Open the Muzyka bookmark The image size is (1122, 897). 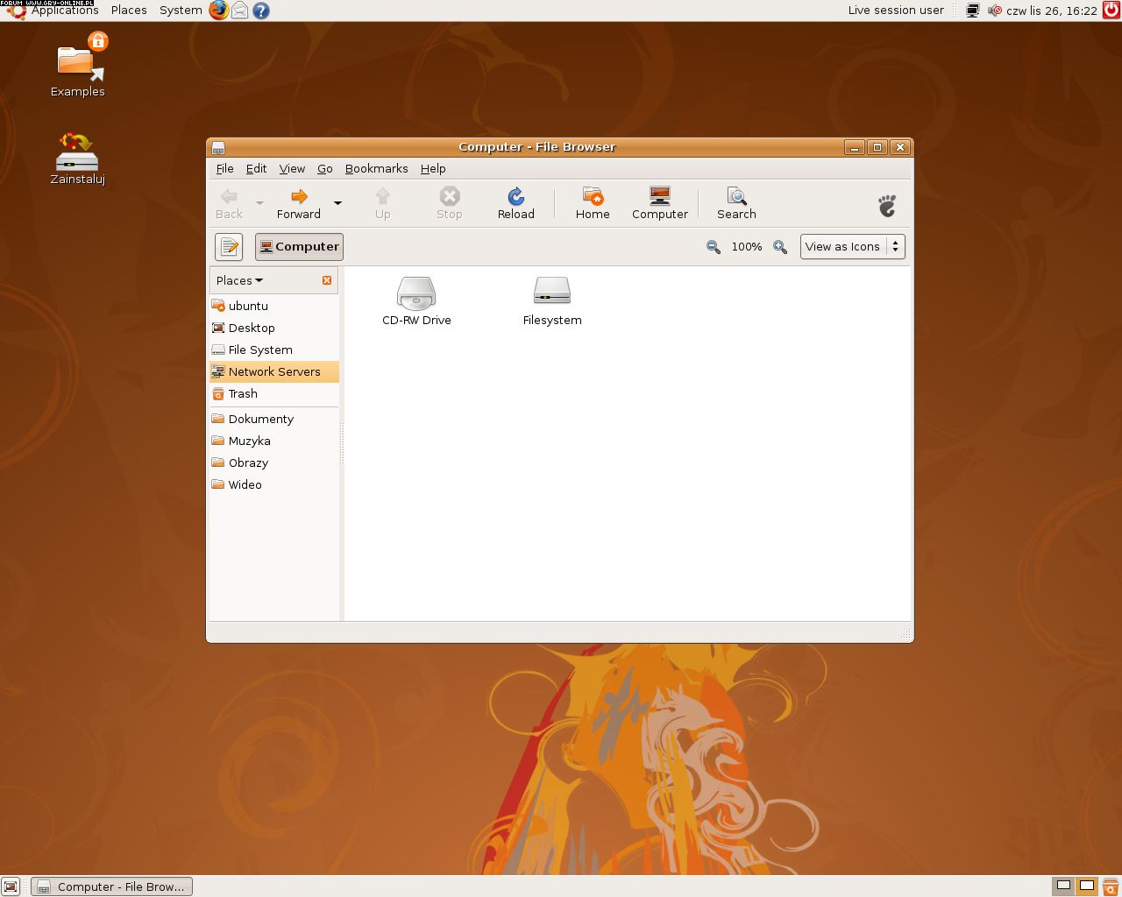[x=274, y=441]
